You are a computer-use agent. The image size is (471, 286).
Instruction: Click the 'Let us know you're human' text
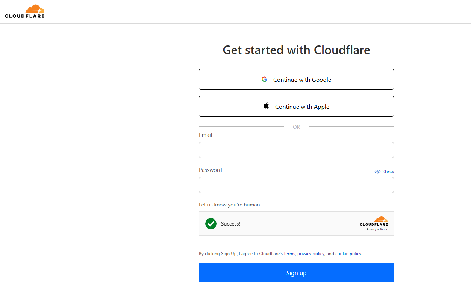tap(229, 205)
